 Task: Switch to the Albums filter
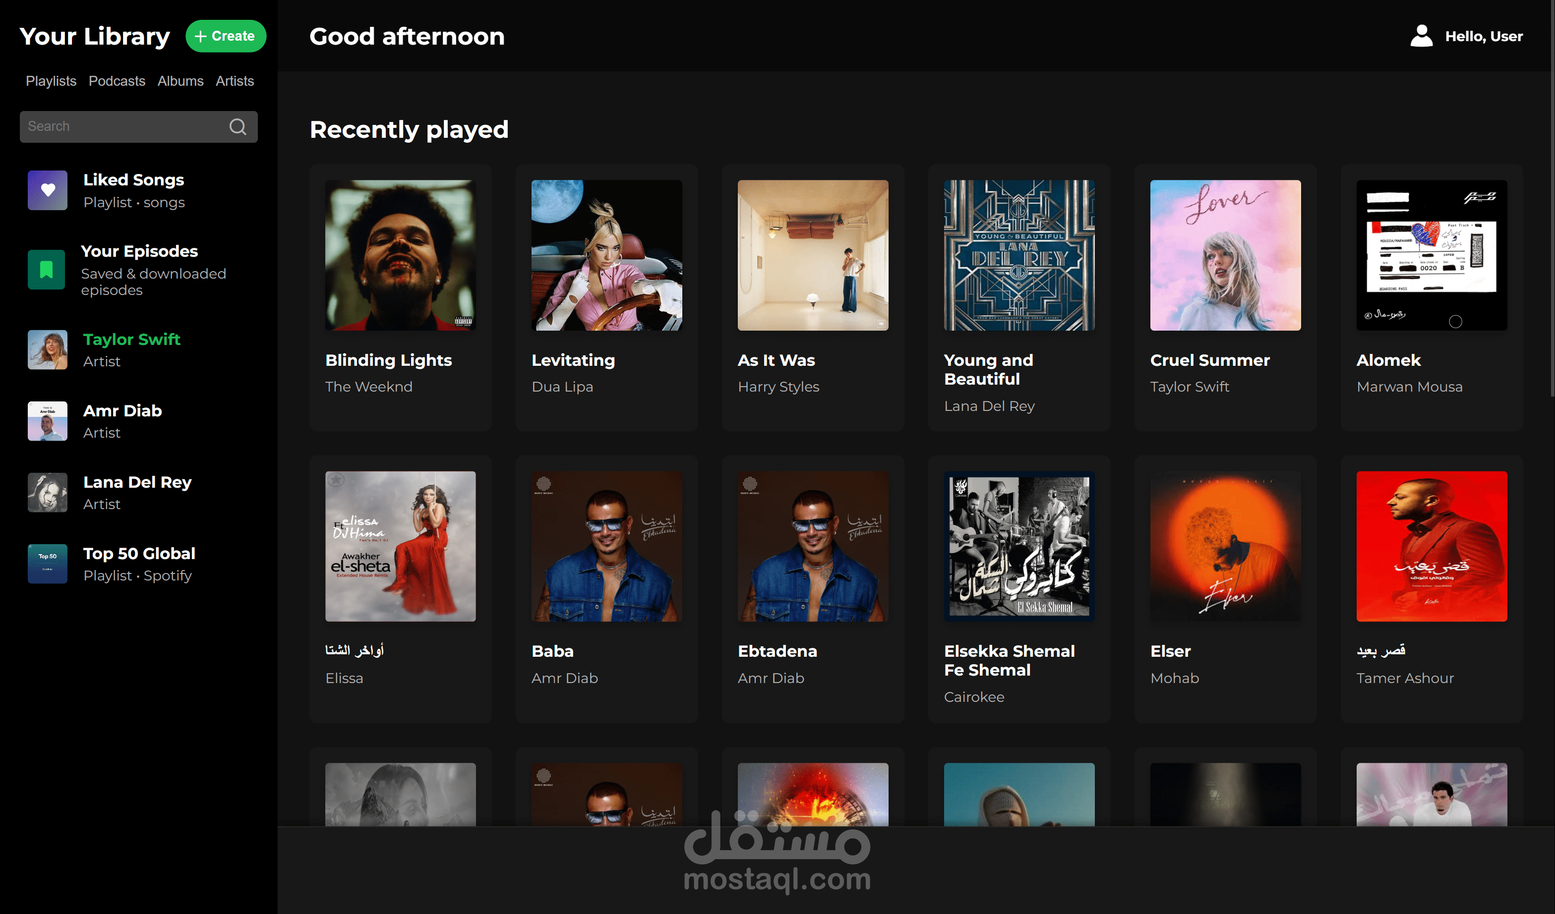(180, 81)
